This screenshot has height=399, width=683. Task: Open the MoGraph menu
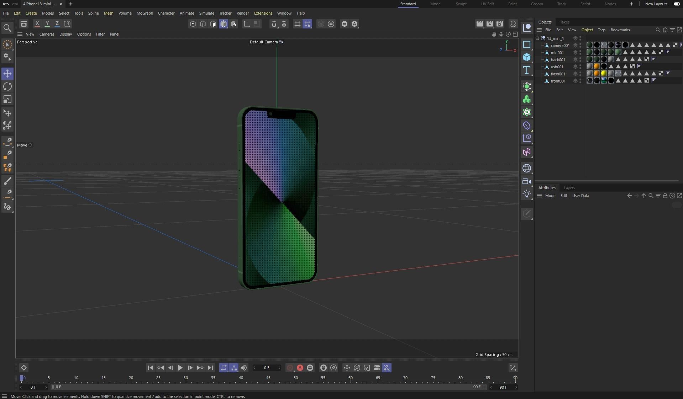(x=145, y=13)
